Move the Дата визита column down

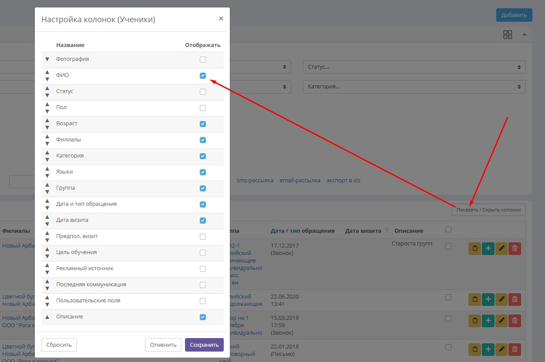(47, 224)
